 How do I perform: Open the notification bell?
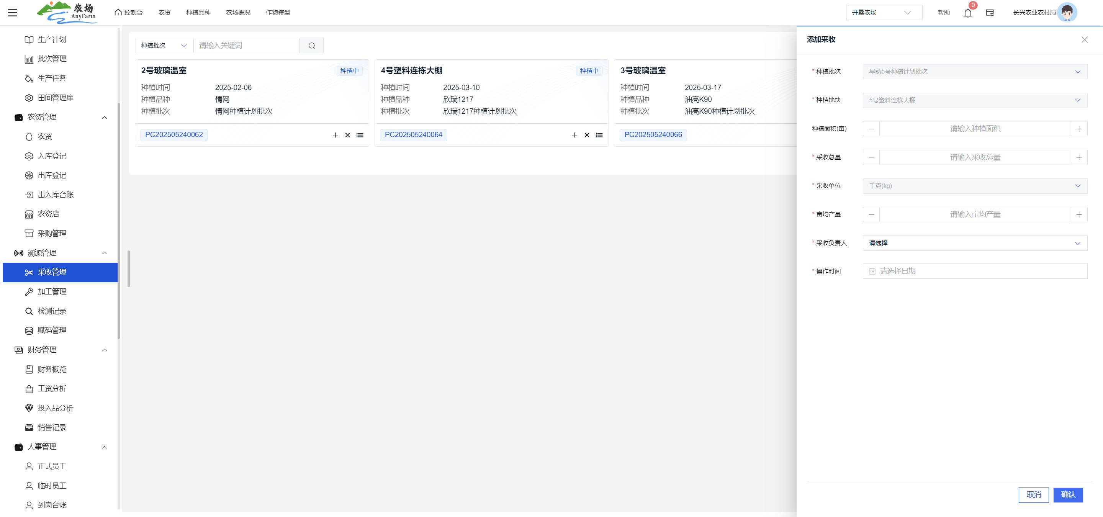968,13
